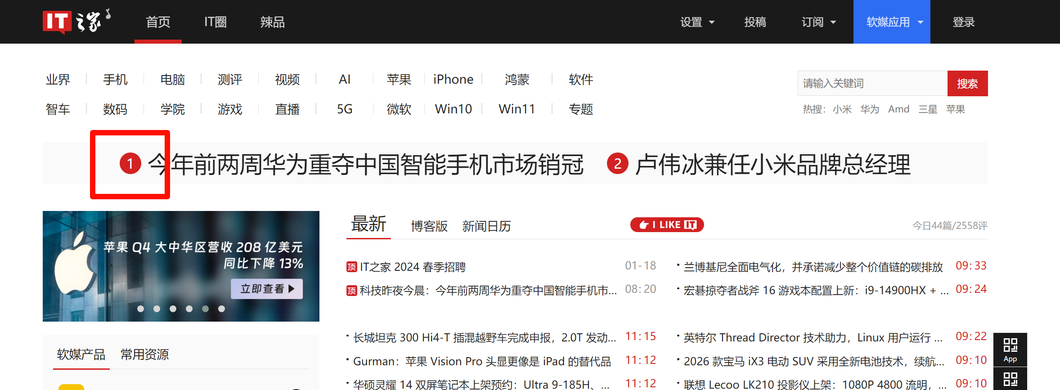Open the Apple Q4 revenue banner image
Viewport: 1060px width, 390px height.
coord(181,266)
